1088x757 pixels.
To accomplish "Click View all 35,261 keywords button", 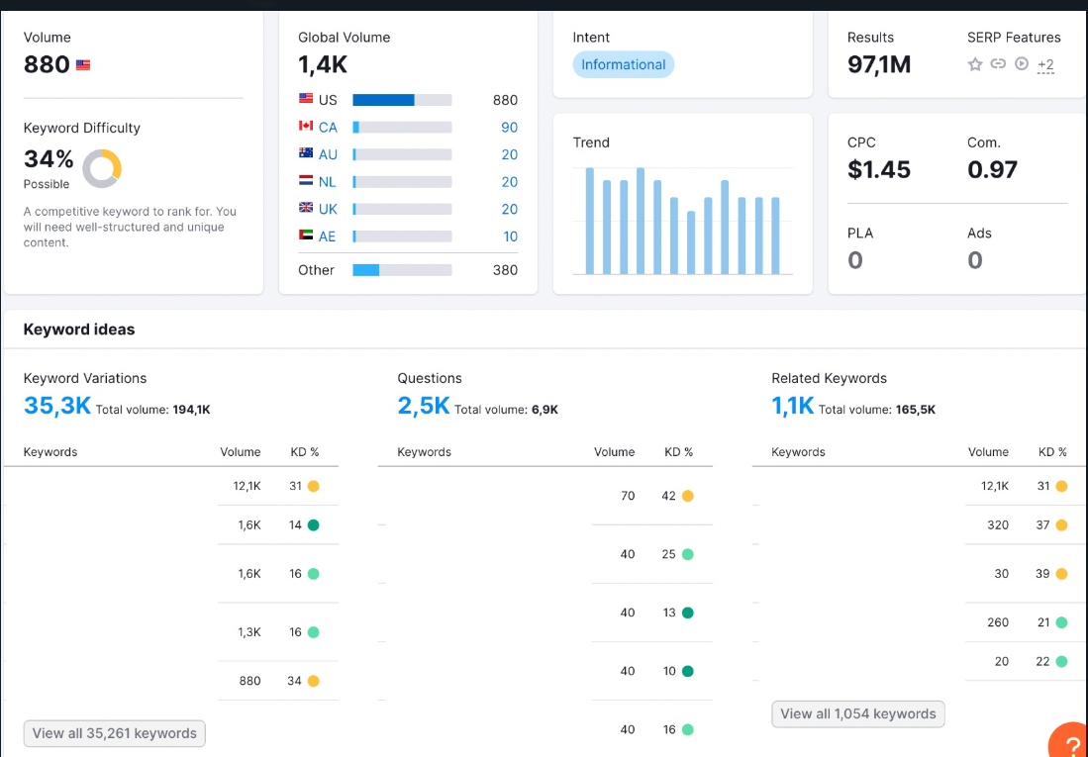I will point(115,733).
